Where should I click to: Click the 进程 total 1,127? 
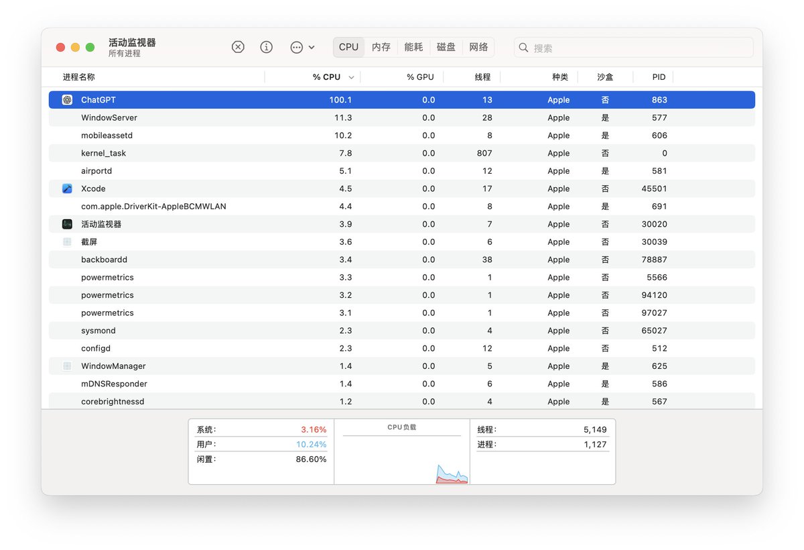pyautogui.click(x=595, y=444)
